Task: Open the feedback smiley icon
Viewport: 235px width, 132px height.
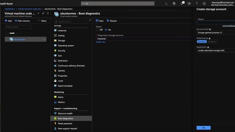Action: point(204,3)
